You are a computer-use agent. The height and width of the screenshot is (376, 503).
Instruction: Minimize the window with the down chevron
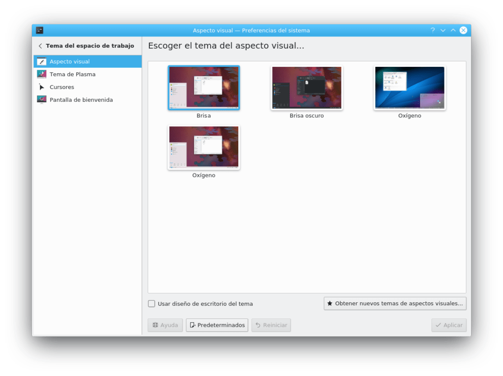click(443, 30)
